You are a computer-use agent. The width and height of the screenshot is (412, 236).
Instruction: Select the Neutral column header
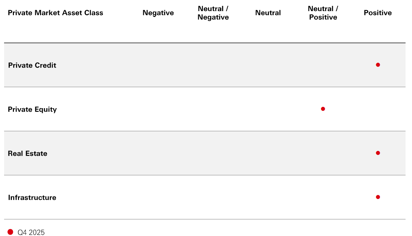coord(268,13)
